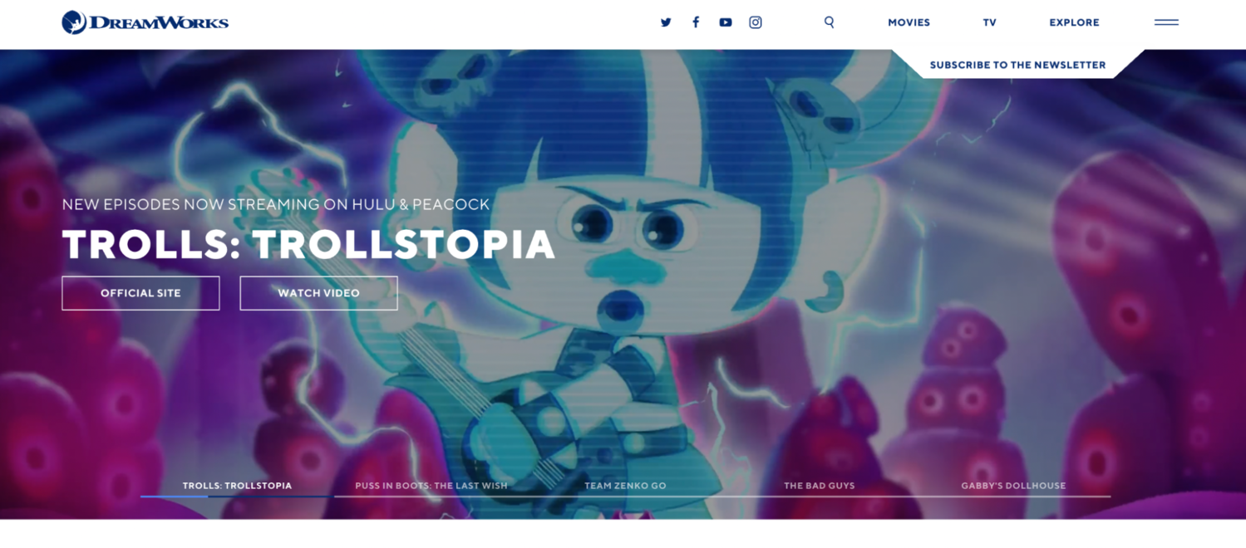Image resolution: width=1246 pixels, height=548 pixels.
Task: Click the DreamWorks logo
Action: [x=145, y=22]
